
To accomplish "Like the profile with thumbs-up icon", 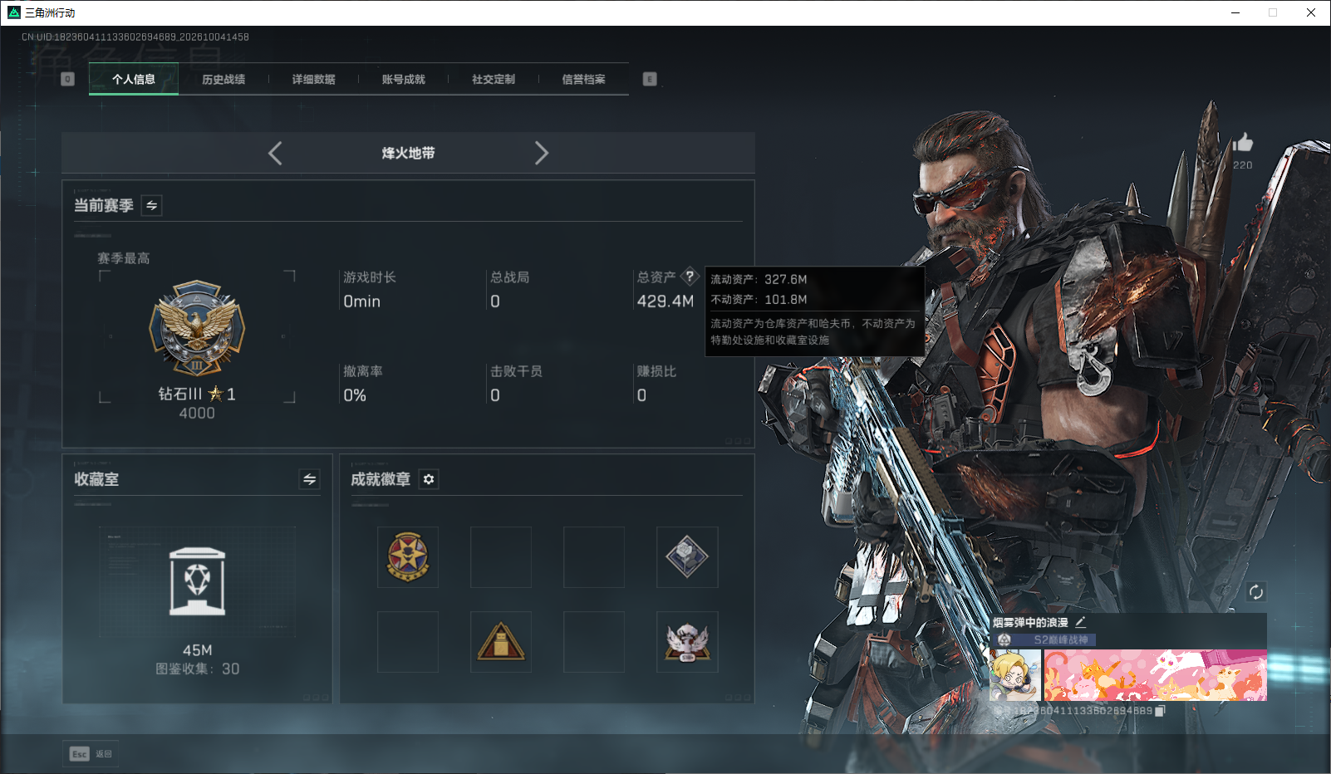I will (x=1243, y=143).
